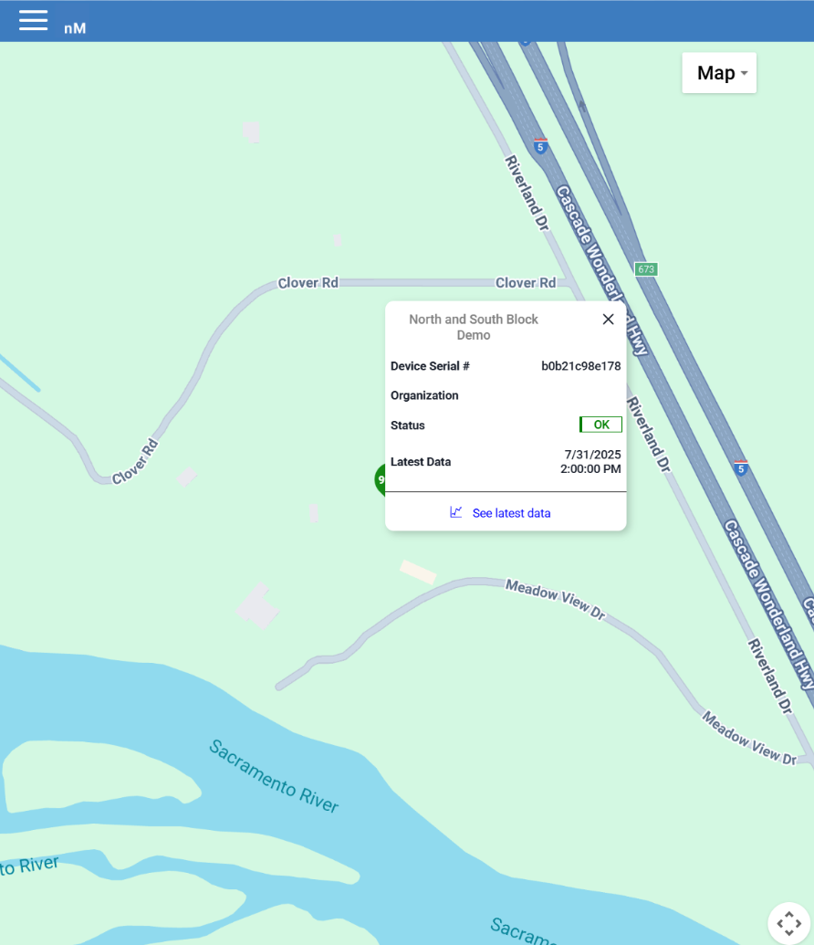Close the North and South Block popup

tap(608, 320)
